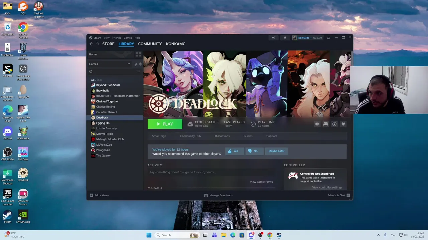Select Chained Together in library list
The height and width of the screenshot is (240, 428).
tap(107, 101)
